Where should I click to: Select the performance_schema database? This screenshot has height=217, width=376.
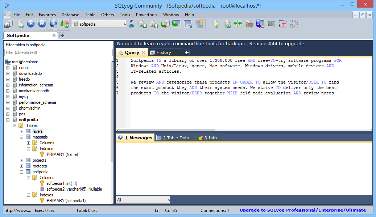pos(37,102)
